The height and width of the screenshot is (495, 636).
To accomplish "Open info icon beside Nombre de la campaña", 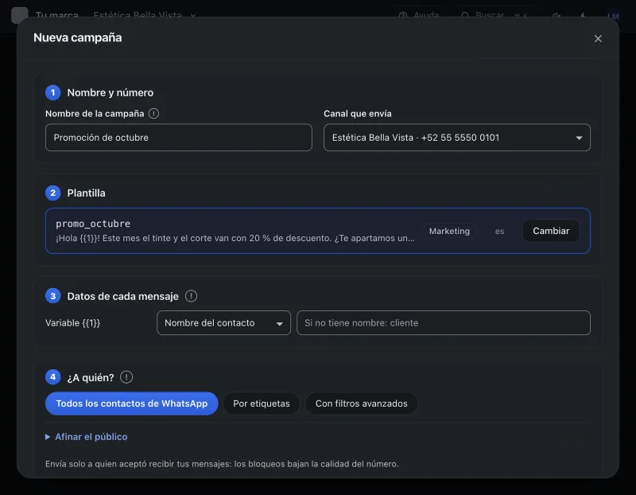I will (153, 114).
